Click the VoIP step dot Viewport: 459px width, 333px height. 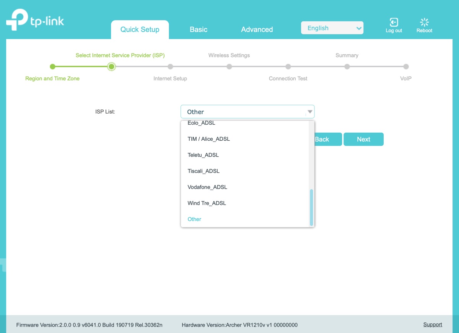[406, 67]
